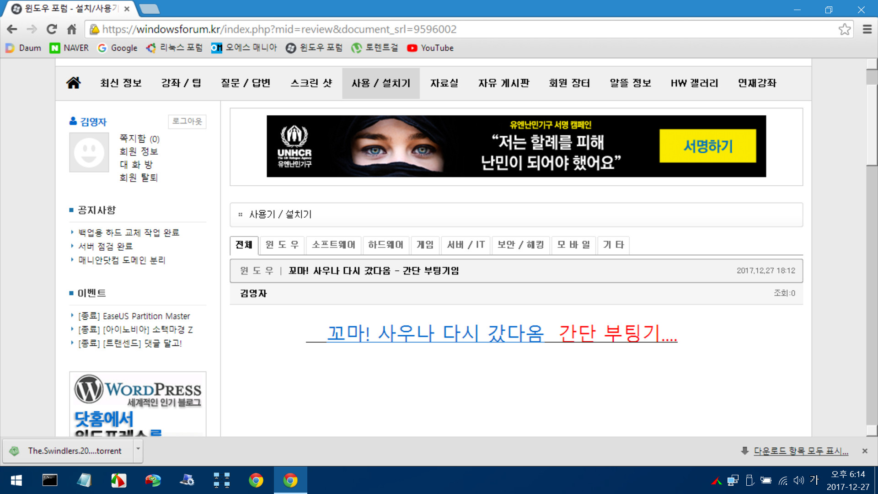Click the volume speaker tray icon
The width and height of the screenshot is (878, 494).
click(x=798, y=480)
